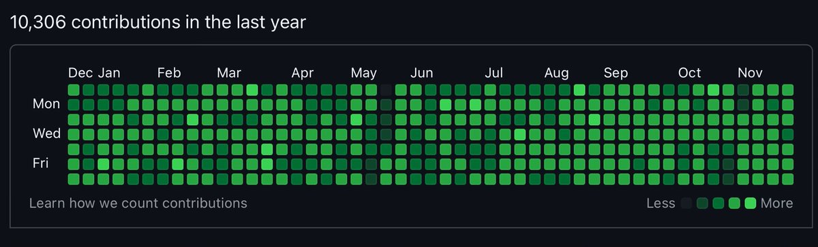Click the 'More' legend text

click(777, 203)
